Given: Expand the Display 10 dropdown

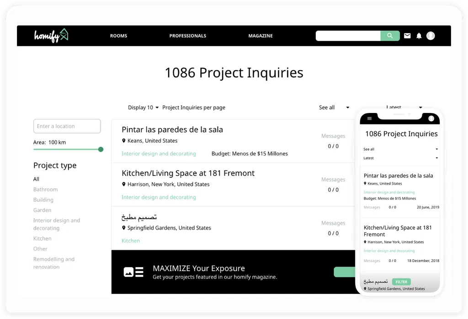Looking at the screenshot, I should [144, 108].
